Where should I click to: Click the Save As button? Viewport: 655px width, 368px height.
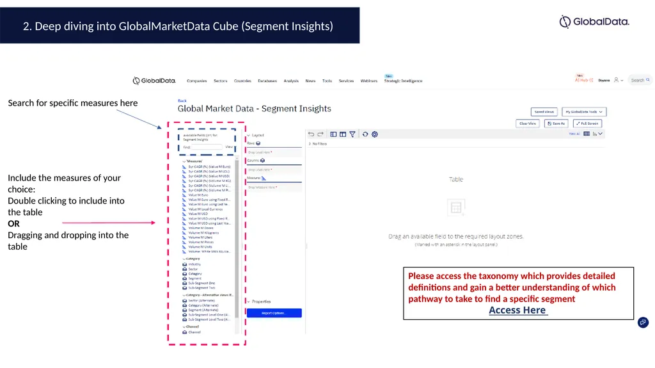tap(556, 124)
